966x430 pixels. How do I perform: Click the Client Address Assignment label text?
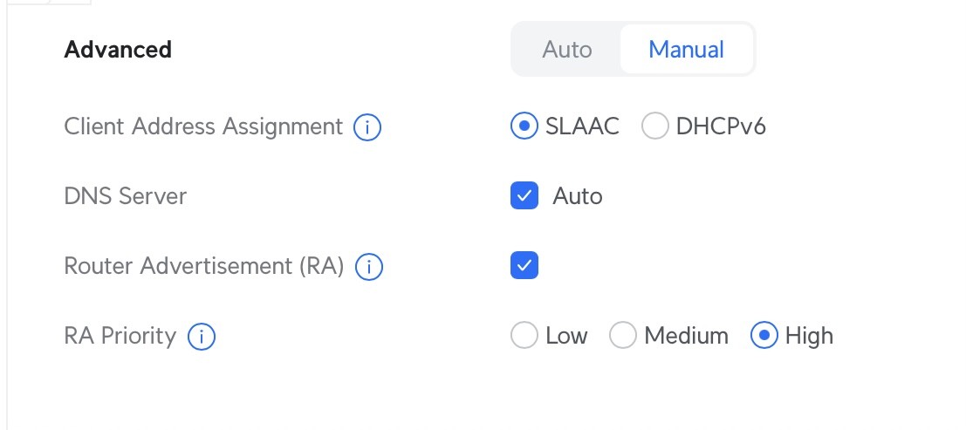click(203, 126)
